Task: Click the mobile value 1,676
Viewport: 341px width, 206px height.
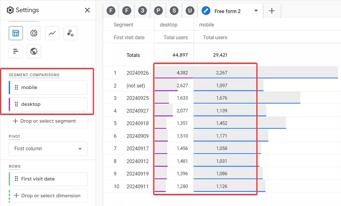Action: [222, 98]
